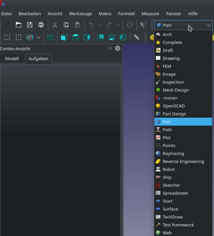
Task: Click the Save document floppy icon
Action: tap(30, 25)
